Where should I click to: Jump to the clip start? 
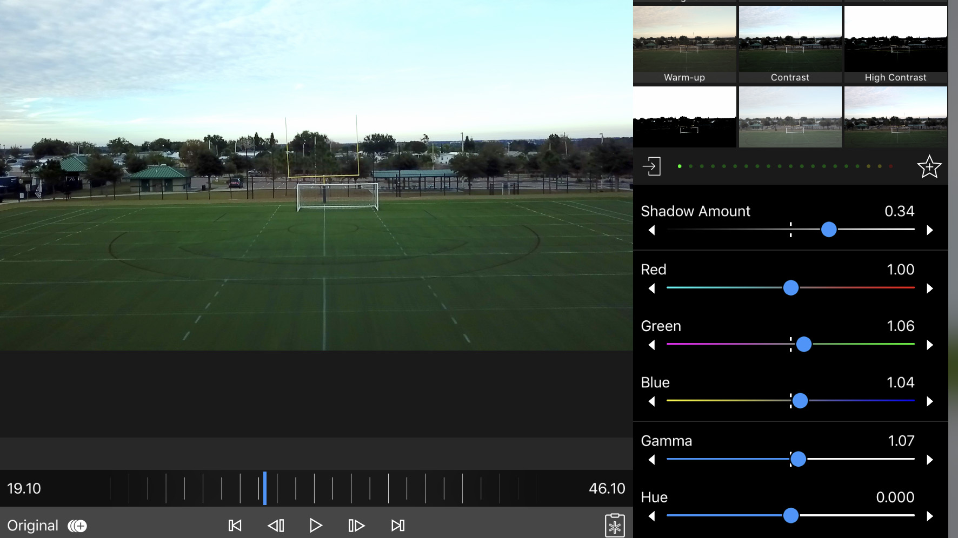(235, 526)
